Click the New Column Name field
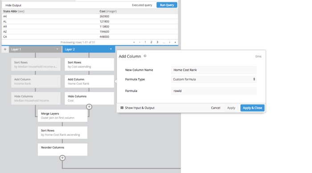 point(213,70)
